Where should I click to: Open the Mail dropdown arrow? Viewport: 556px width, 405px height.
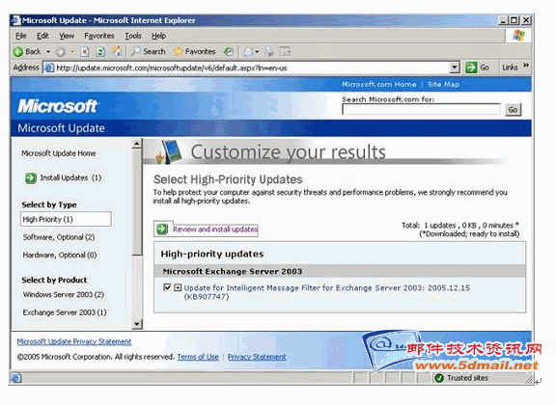tap(257, 52)
